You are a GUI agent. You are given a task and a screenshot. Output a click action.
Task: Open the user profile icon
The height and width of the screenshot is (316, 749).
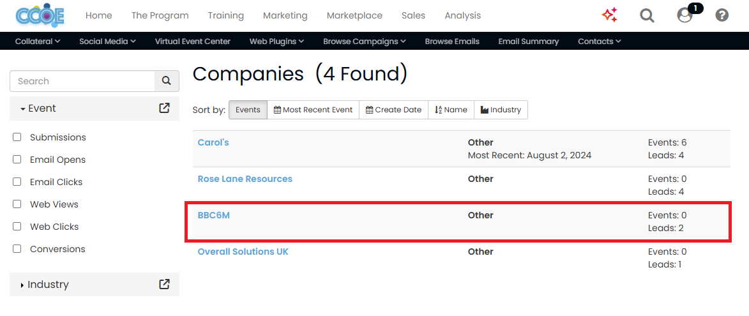point(685,16)
